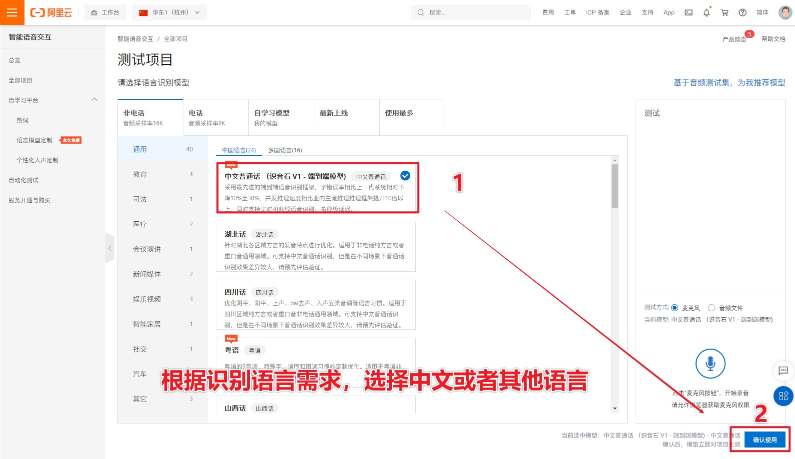The image size is (795, 459).
Task: Select the 社交 category
Action: coord(163,349)
